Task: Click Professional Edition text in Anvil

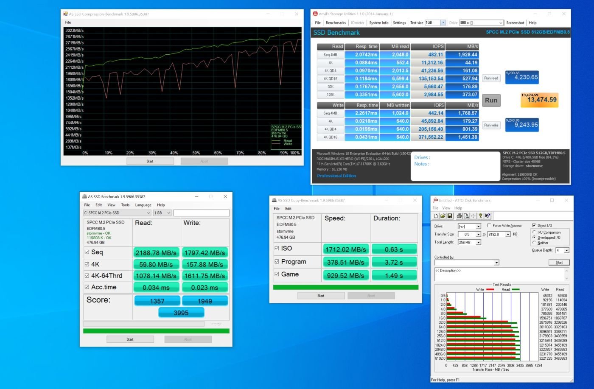Action: coord(336,176)
